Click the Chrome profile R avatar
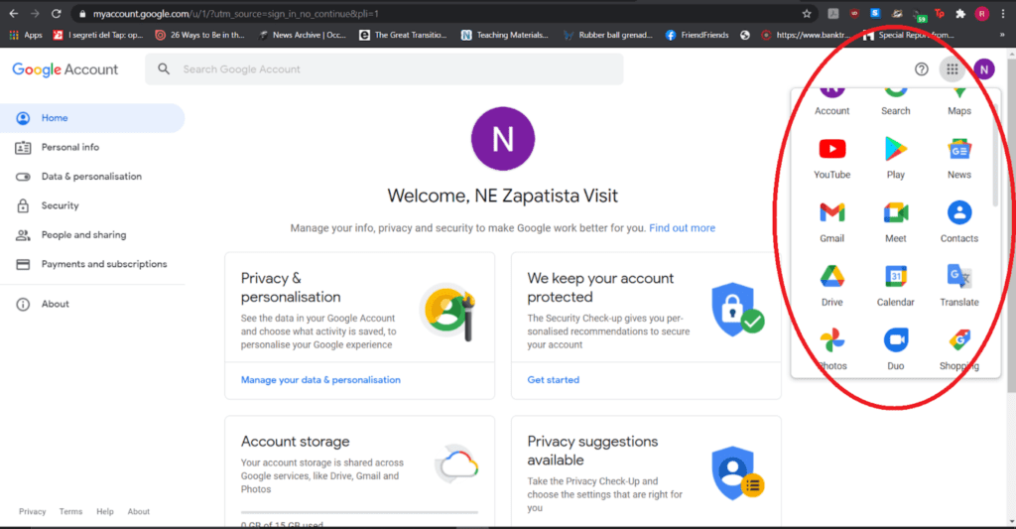 [981, 14]
